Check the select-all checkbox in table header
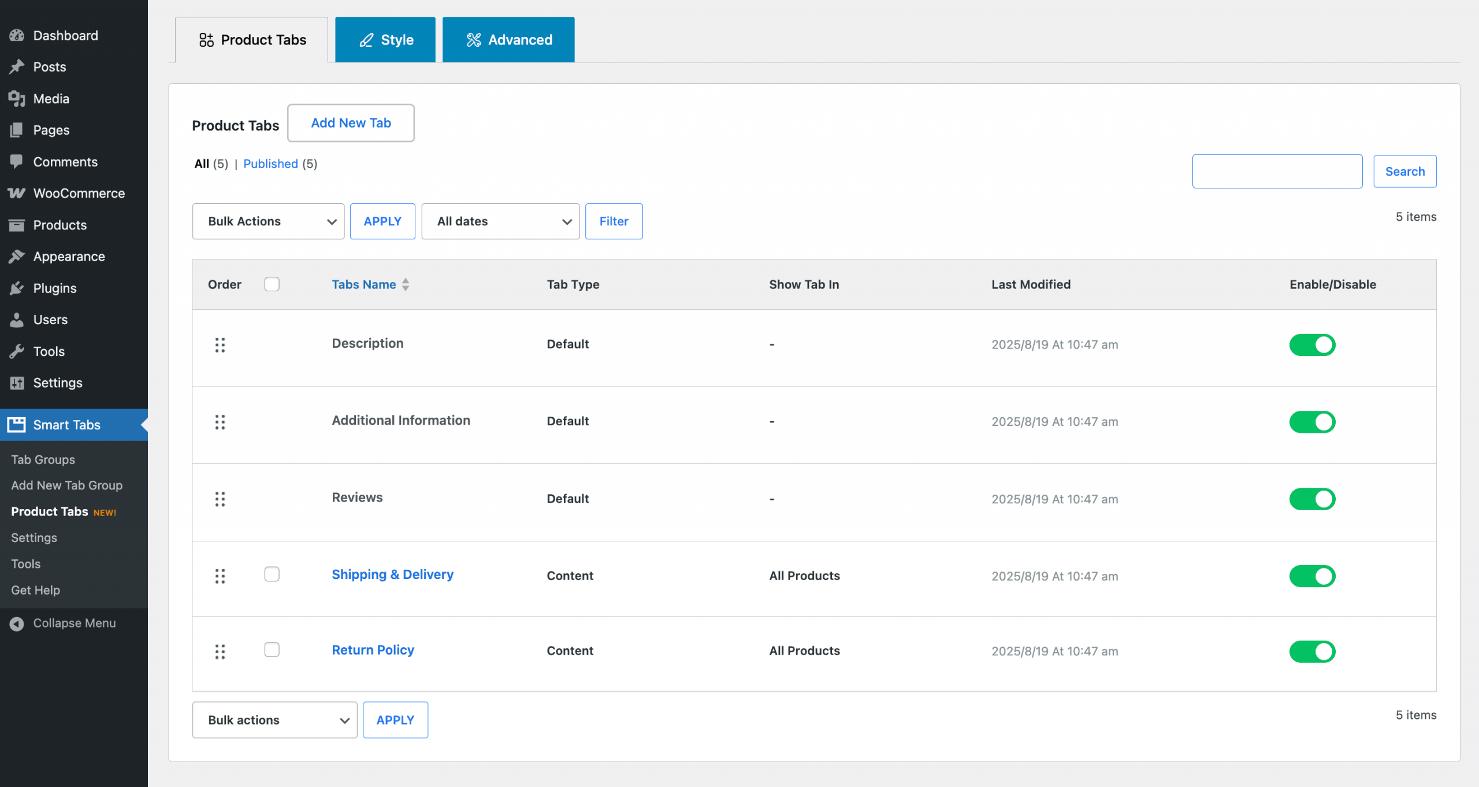 pos(272,284)
